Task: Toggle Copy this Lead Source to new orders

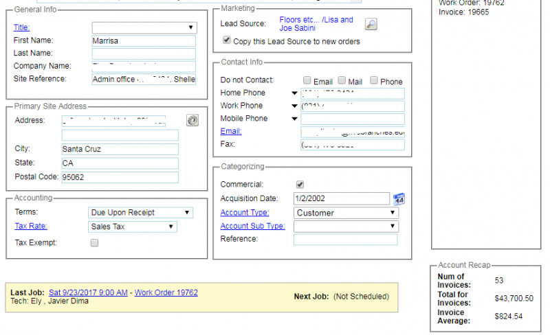Action: coord(227,41)
